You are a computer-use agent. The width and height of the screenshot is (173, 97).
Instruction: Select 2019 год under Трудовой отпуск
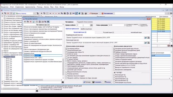(x=9, y=73)
